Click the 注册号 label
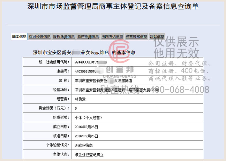This screenshot has height=161, width=226. pos(63,71)
